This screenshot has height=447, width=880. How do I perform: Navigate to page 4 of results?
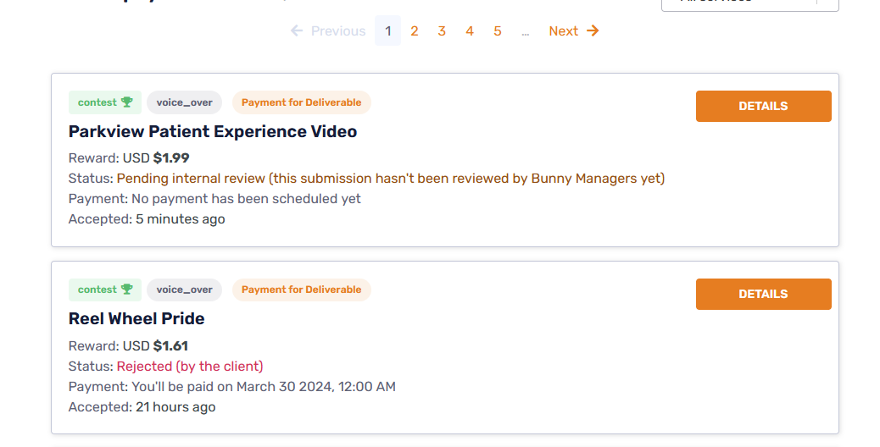click(470, 31)
